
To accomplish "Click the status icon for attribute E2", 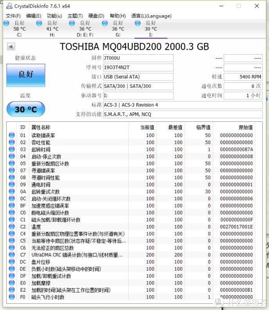I will [12, 290].
